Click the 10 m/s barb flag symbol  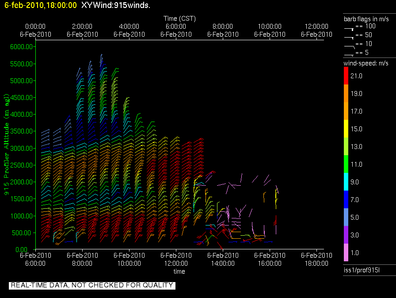[x=349, y=45]
